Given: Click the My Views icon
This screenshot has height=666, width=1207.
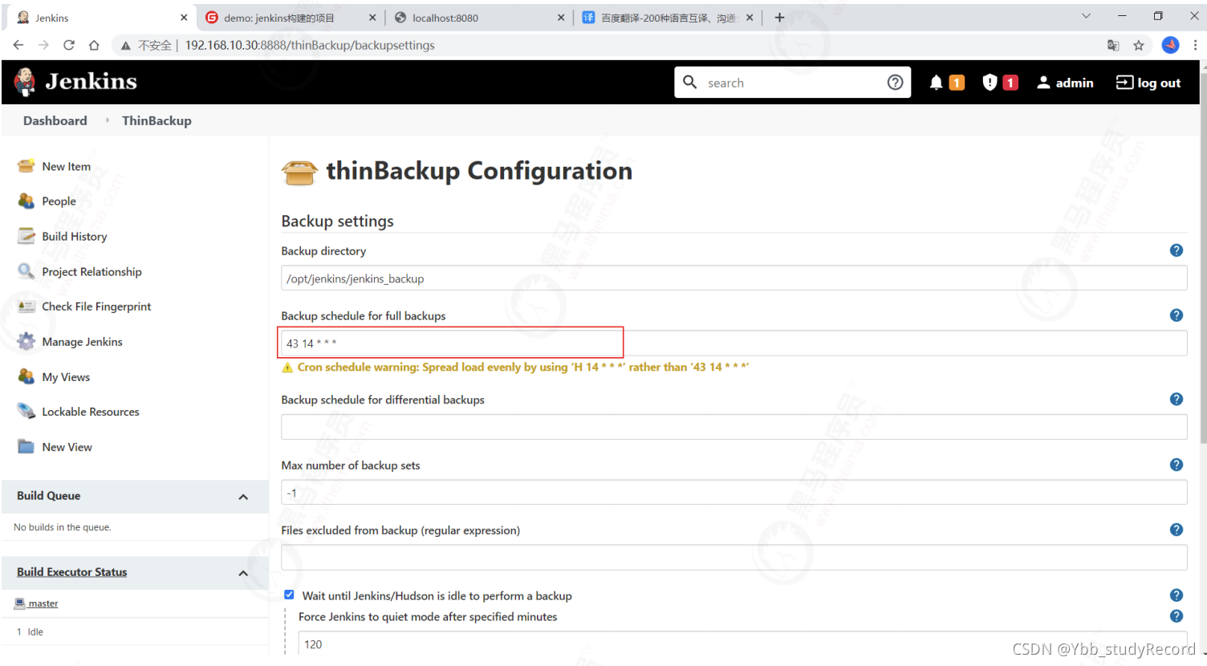Looking at the screenshot, I should [26, 376].
